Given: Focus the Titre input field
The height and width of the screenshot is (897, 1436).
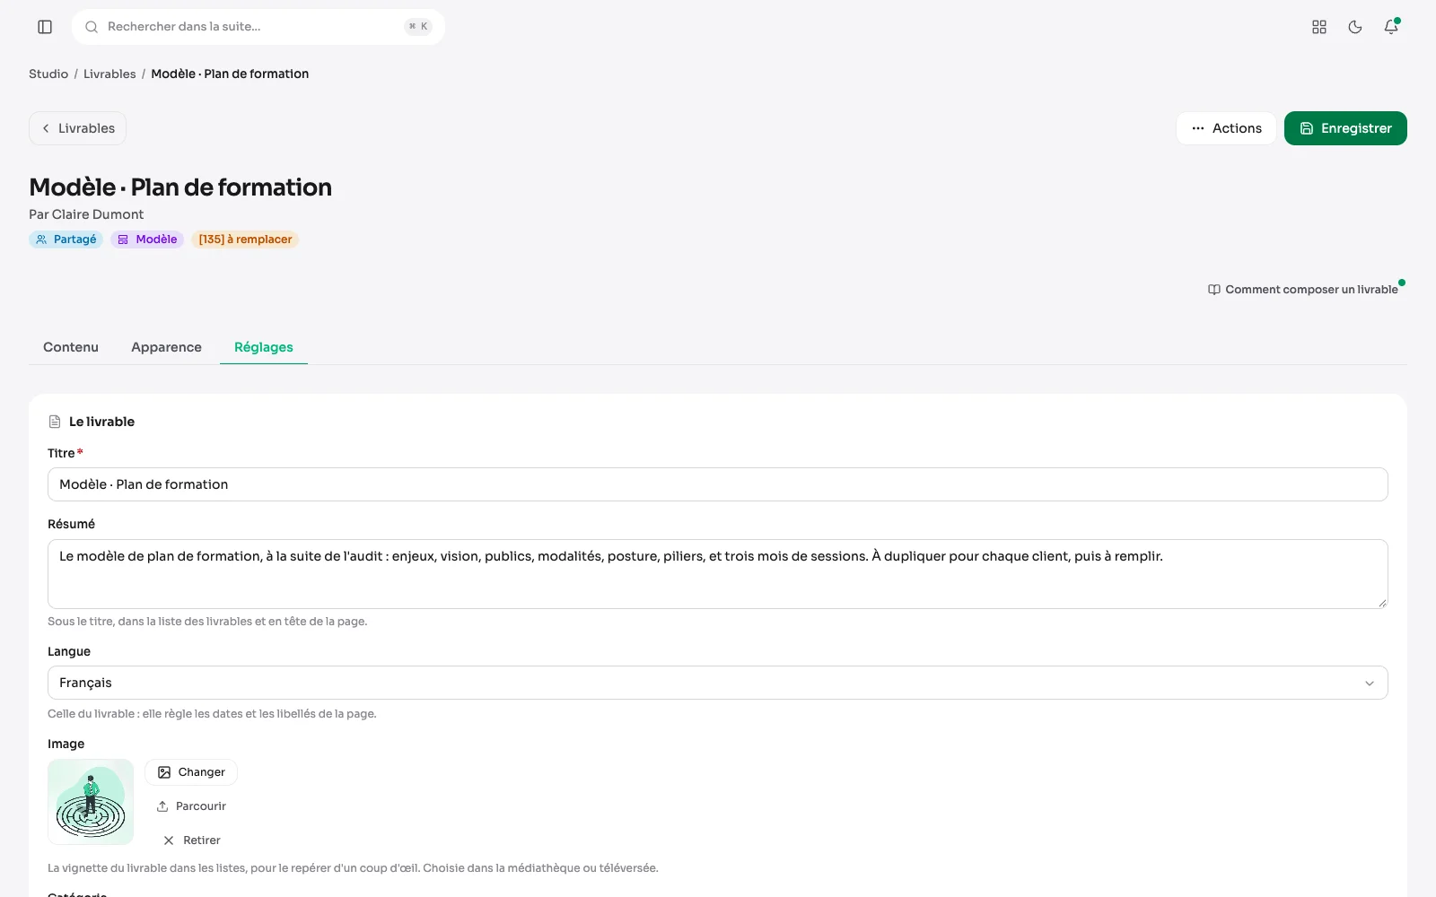Looking at the screenshot, I should point(718,484).
